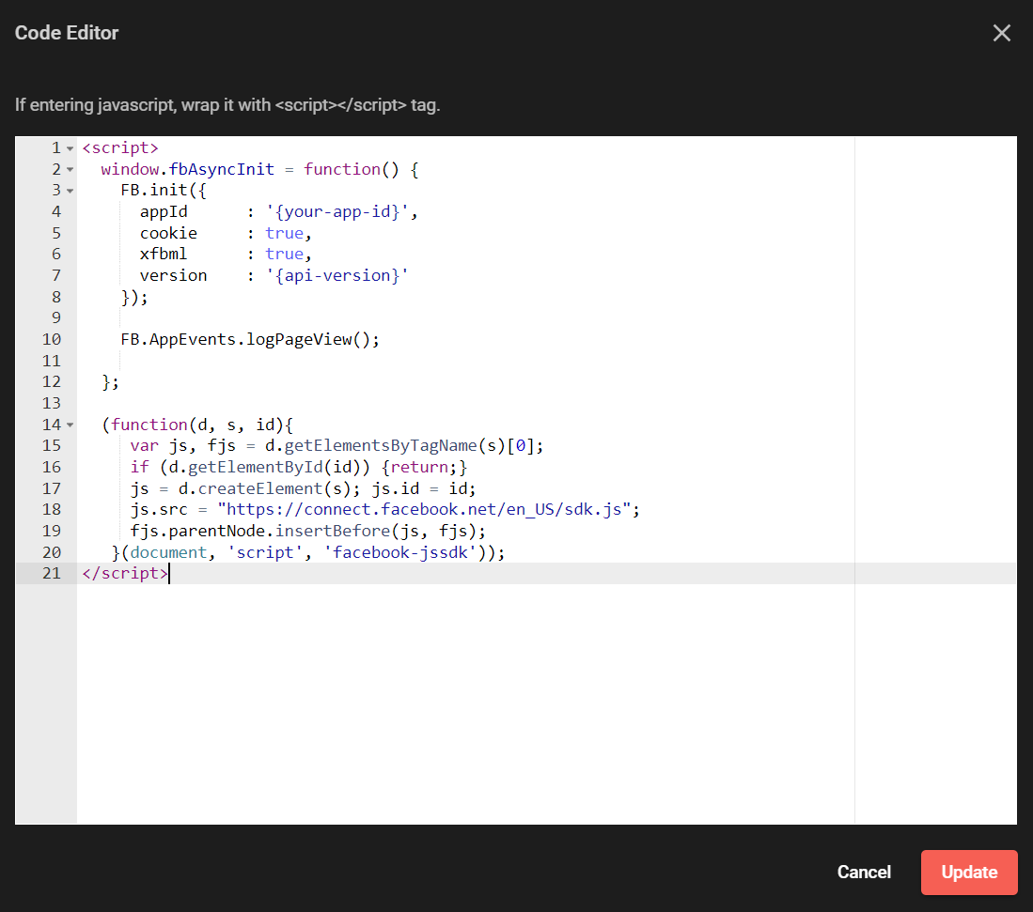Click the 'facebook-jssdk' string
Screen dimensions: 1033x912
[399, 552]
